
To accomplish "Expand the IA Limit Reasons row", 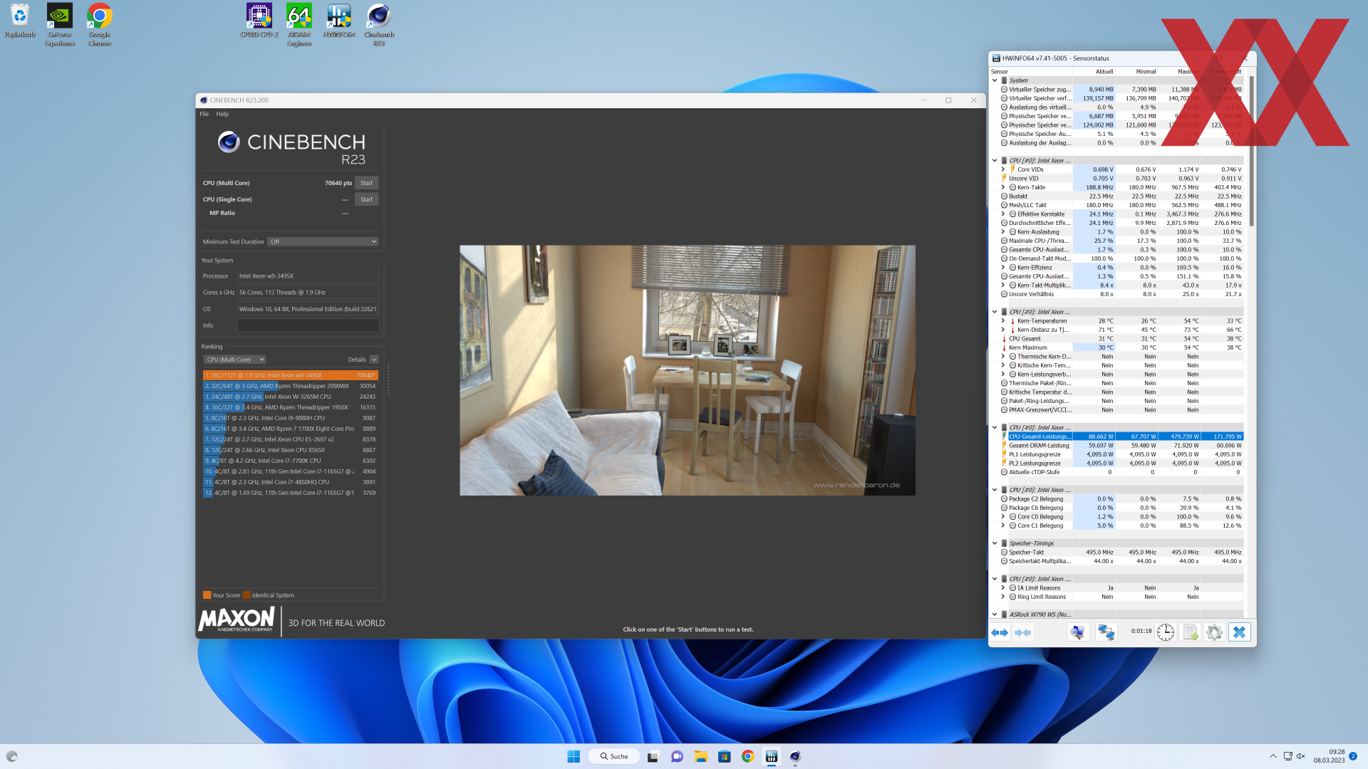I will coord(1003,588).
